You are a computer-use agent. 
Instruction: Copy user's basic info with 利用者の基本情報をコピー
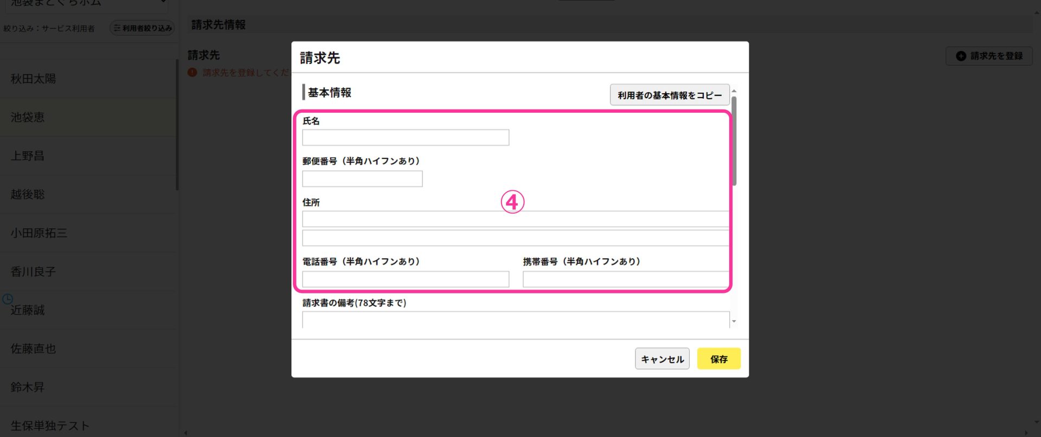tap(670, 95)
